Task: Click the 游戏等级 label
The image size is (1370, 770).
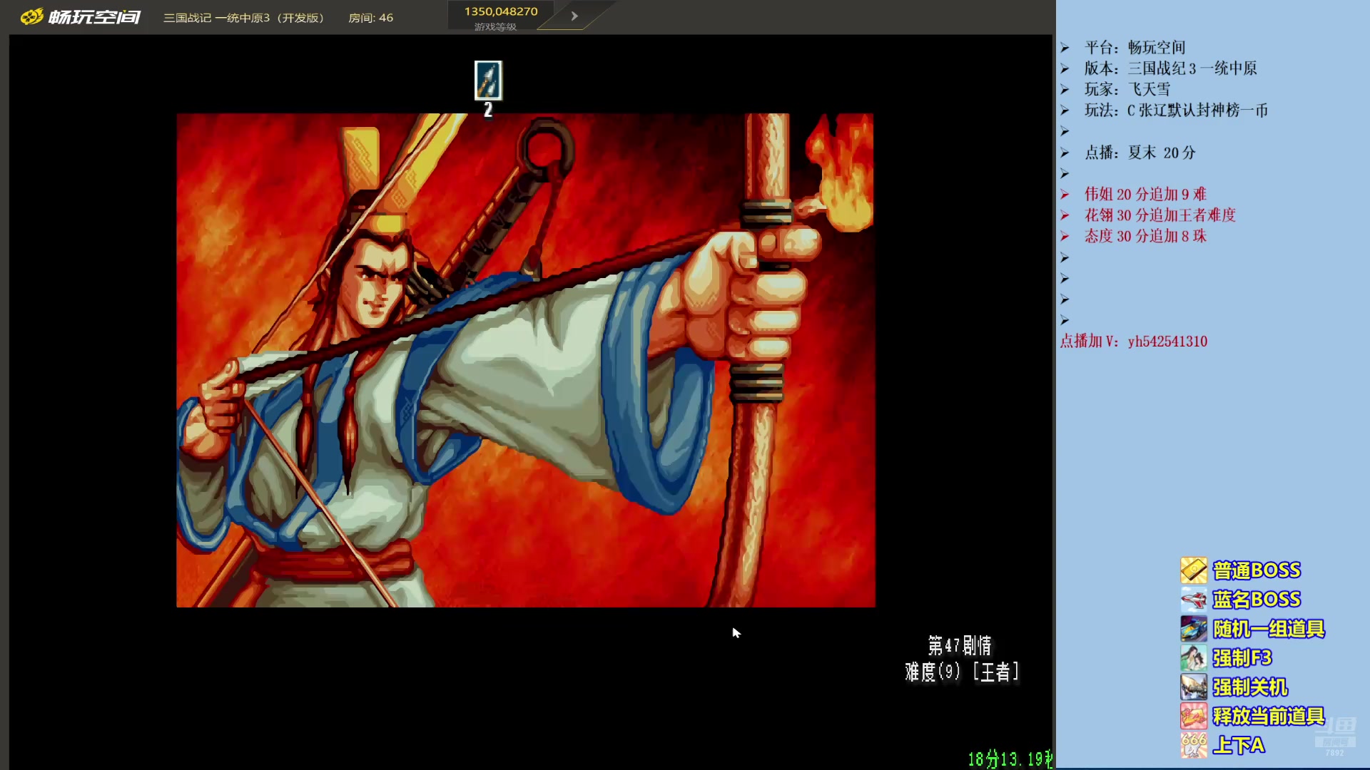Action: click(495, 27)
